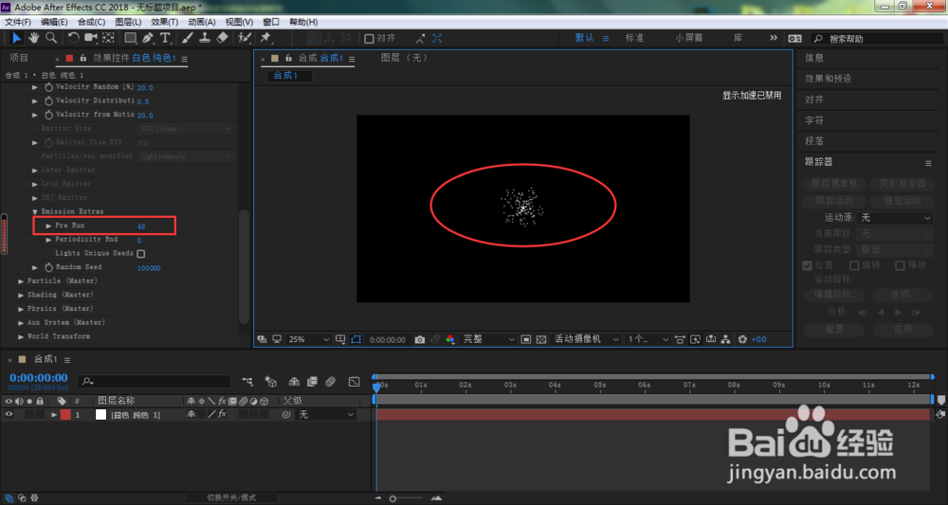The height and width of the screenshot is (505, 948).
Task: Open the 效果和预设 panel
Action: [829, 79]
